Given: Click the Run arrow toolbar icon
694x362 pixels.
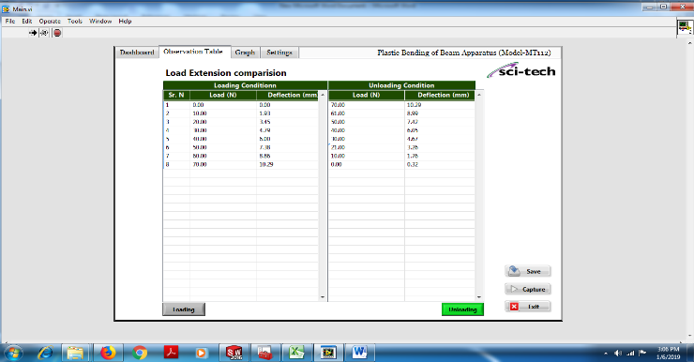Looking at the screenshot, I should click(33, 33).
